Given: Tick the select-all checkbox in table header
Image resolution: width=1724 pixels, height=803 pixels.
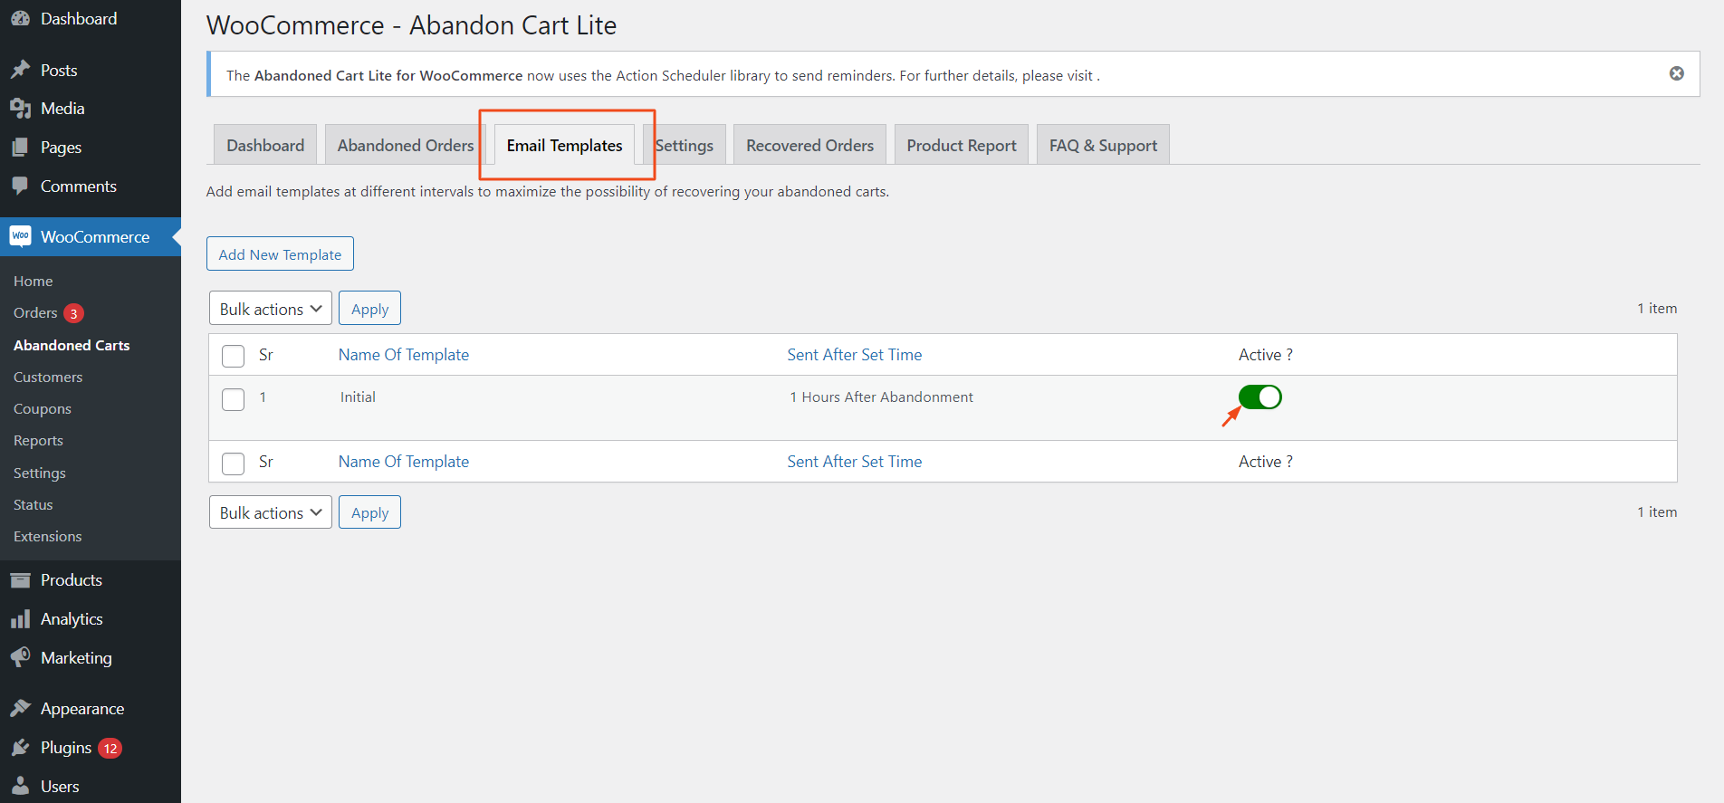Looking at the screenshot, I should 234,356.
